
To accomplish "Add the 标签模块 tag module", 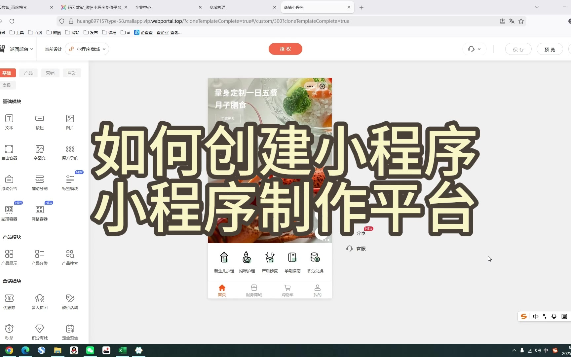I will (x=70, y=182).
